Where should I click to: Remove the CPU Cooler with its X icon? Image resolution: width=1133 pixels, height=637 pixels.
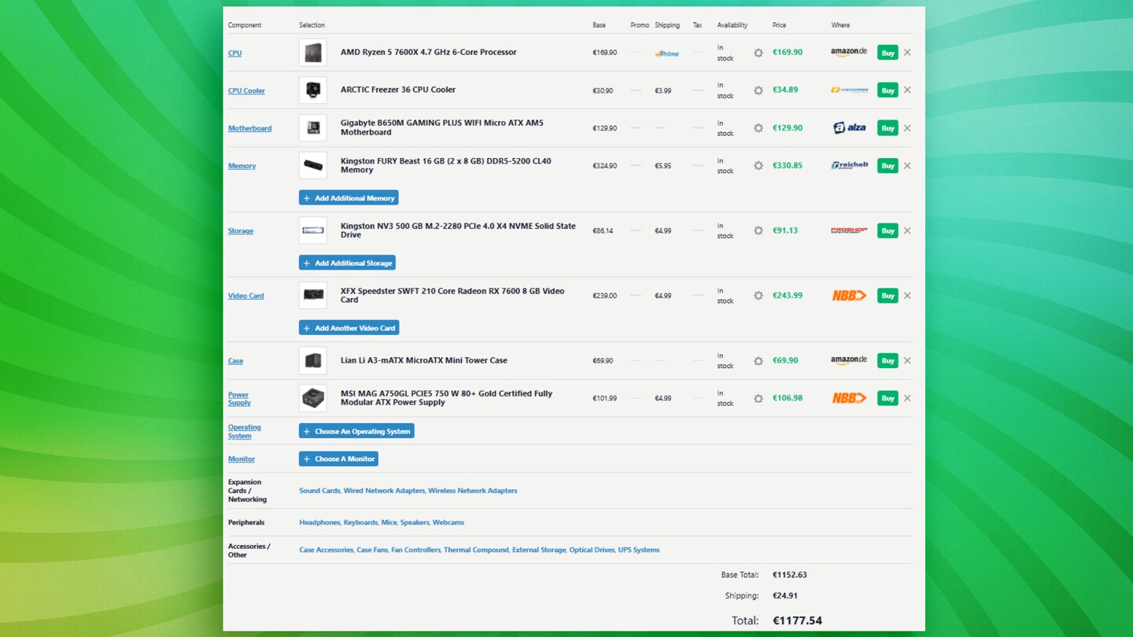pyautogui.click(x=907, y=90)
